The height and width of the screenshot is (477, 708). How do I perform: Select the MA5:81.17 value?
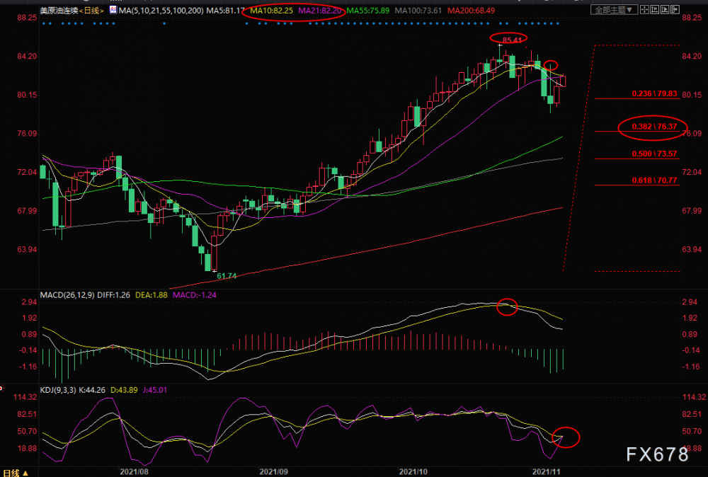[x=226, y=11]
